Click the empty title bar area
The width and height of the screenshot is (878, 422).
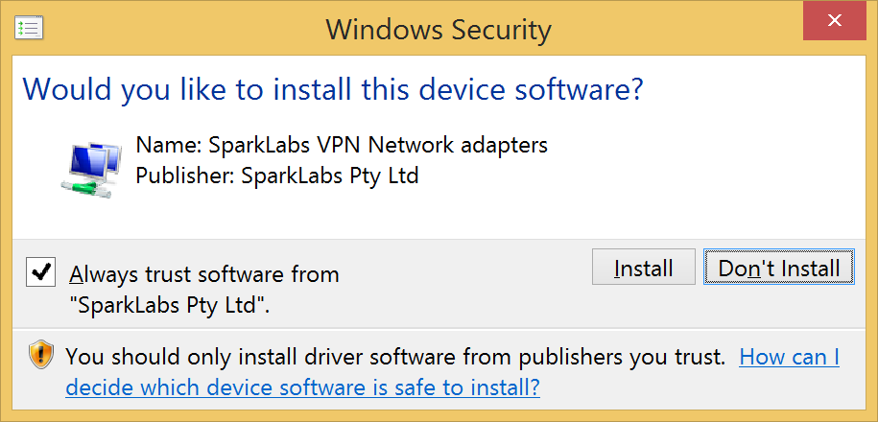coord(672,28)
